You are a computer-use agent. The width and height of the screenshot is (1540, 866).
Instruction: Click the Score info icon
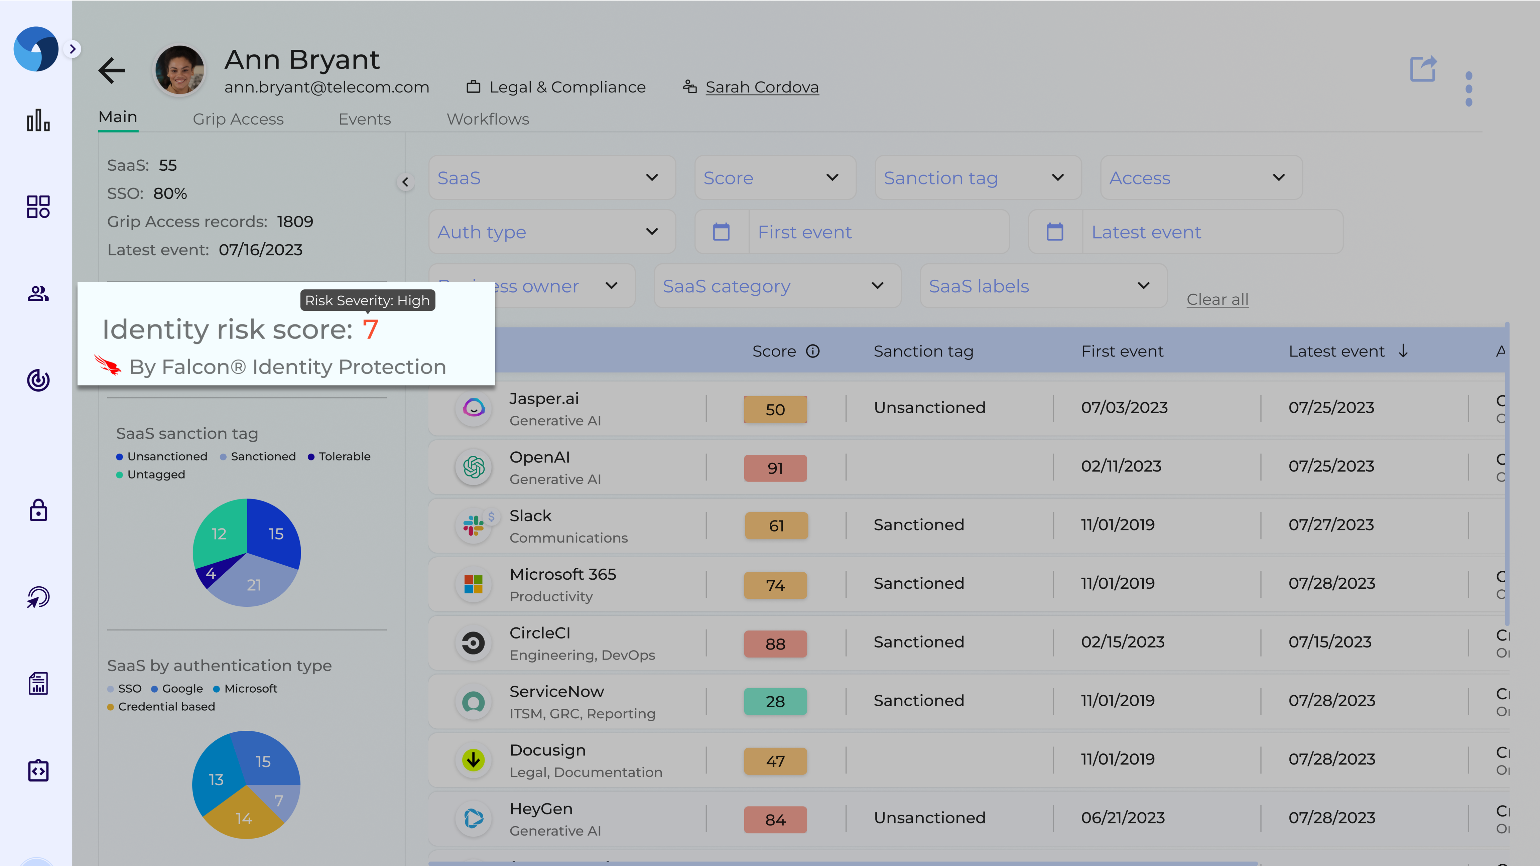tap(813, 351)
